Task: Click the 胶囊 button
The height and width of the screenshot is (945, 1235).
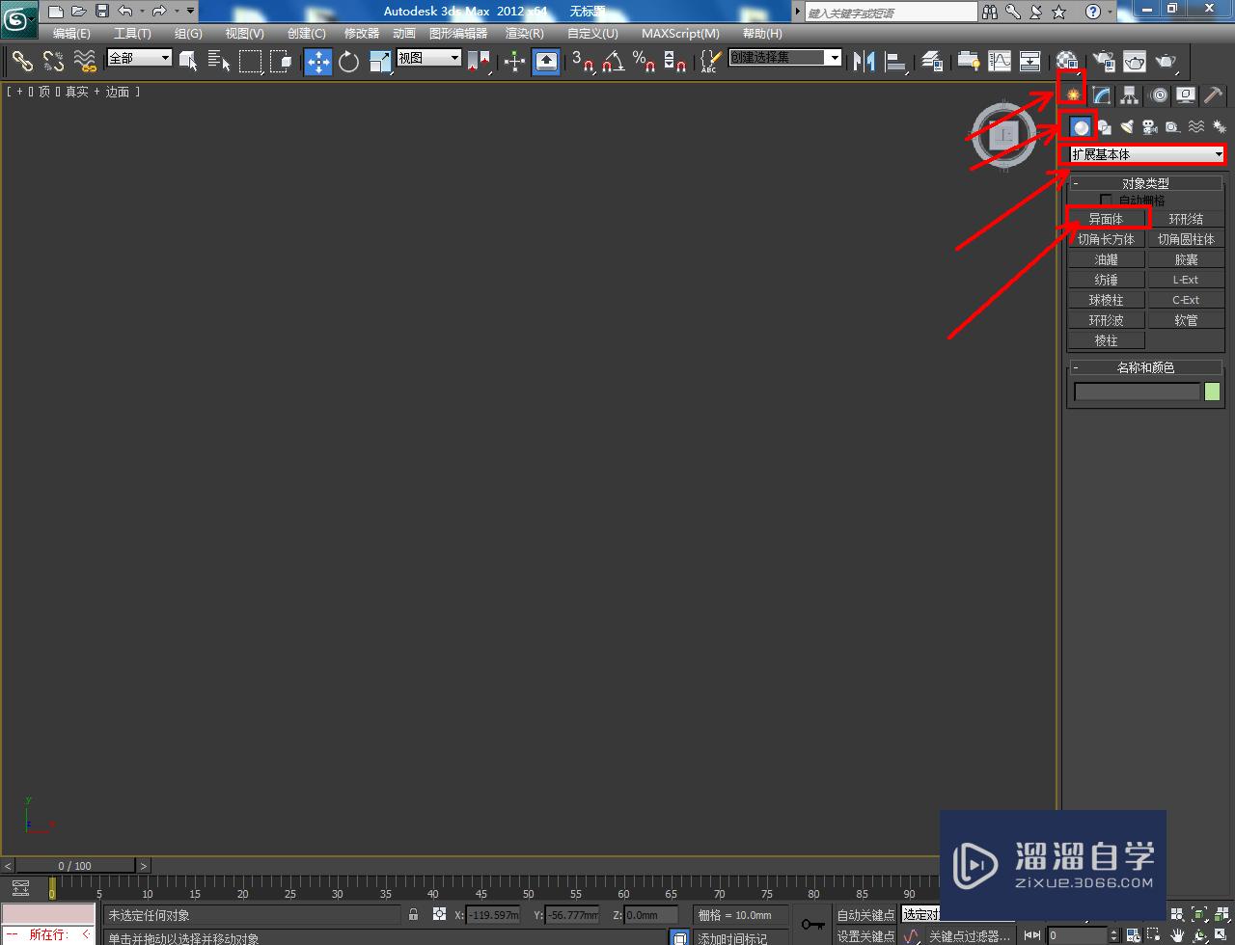Action: [1186, 259]
